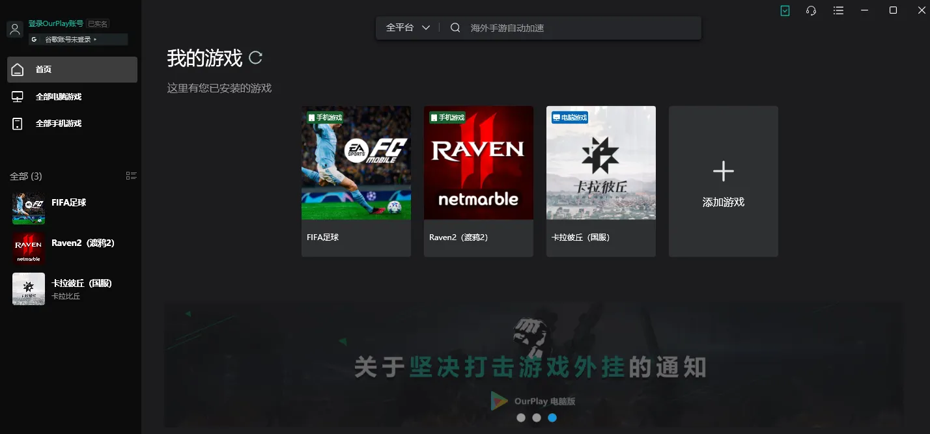
Task: Open the FIFA足球 game card cover
Action: click(x=356, y=163)
